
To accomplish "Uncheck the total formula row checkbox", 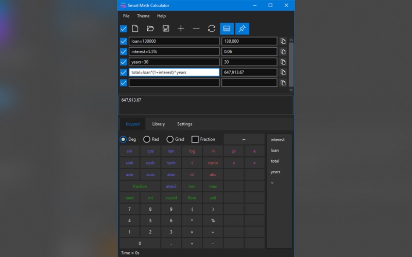I will point(124,72).
